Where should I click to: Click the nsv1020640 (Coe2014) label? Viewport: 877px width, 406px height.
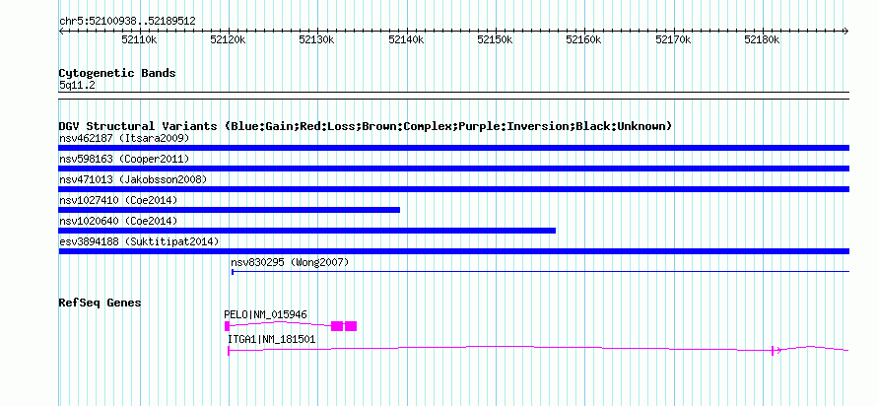point(118,221)
